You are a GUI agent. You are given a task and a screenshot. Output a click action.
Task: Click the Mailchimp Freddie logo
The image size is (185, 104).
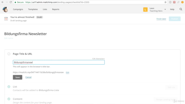point(5,9)
